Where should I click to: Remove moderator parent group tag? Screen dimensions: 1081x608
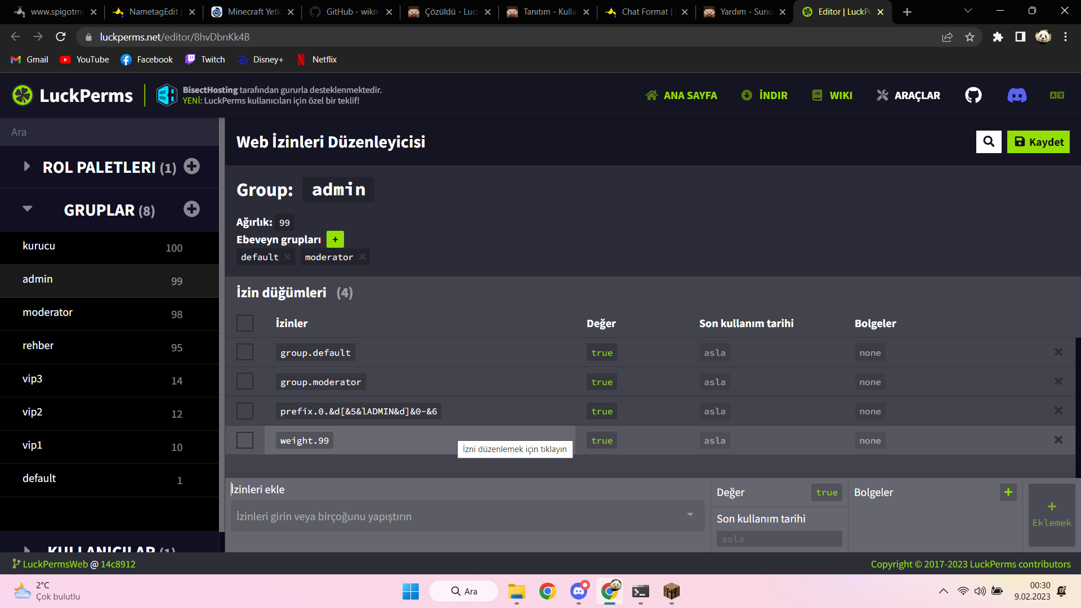(x=362, y=257)
